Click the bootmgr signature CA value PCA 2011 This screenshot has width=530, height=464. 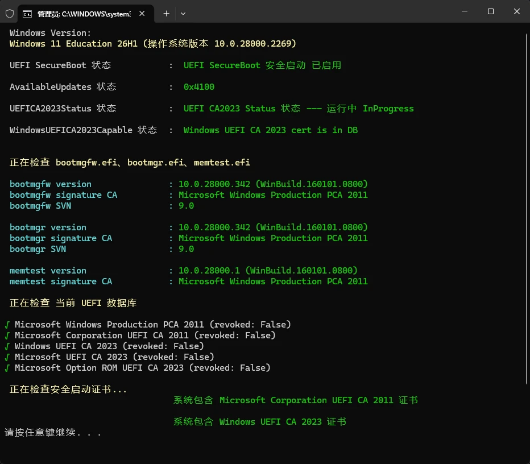(273, 238)
